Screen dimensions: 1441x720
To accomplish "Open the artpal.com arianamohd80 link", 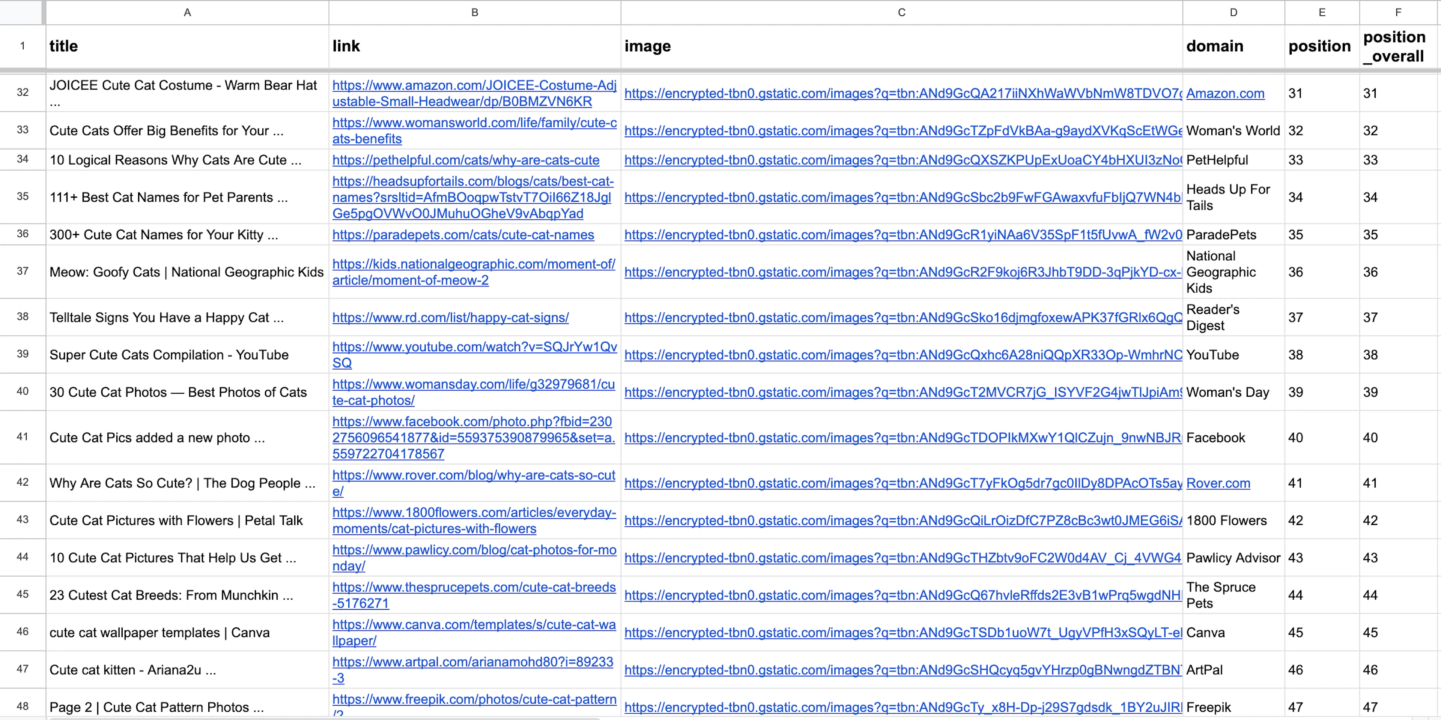I will click(473, 670).
